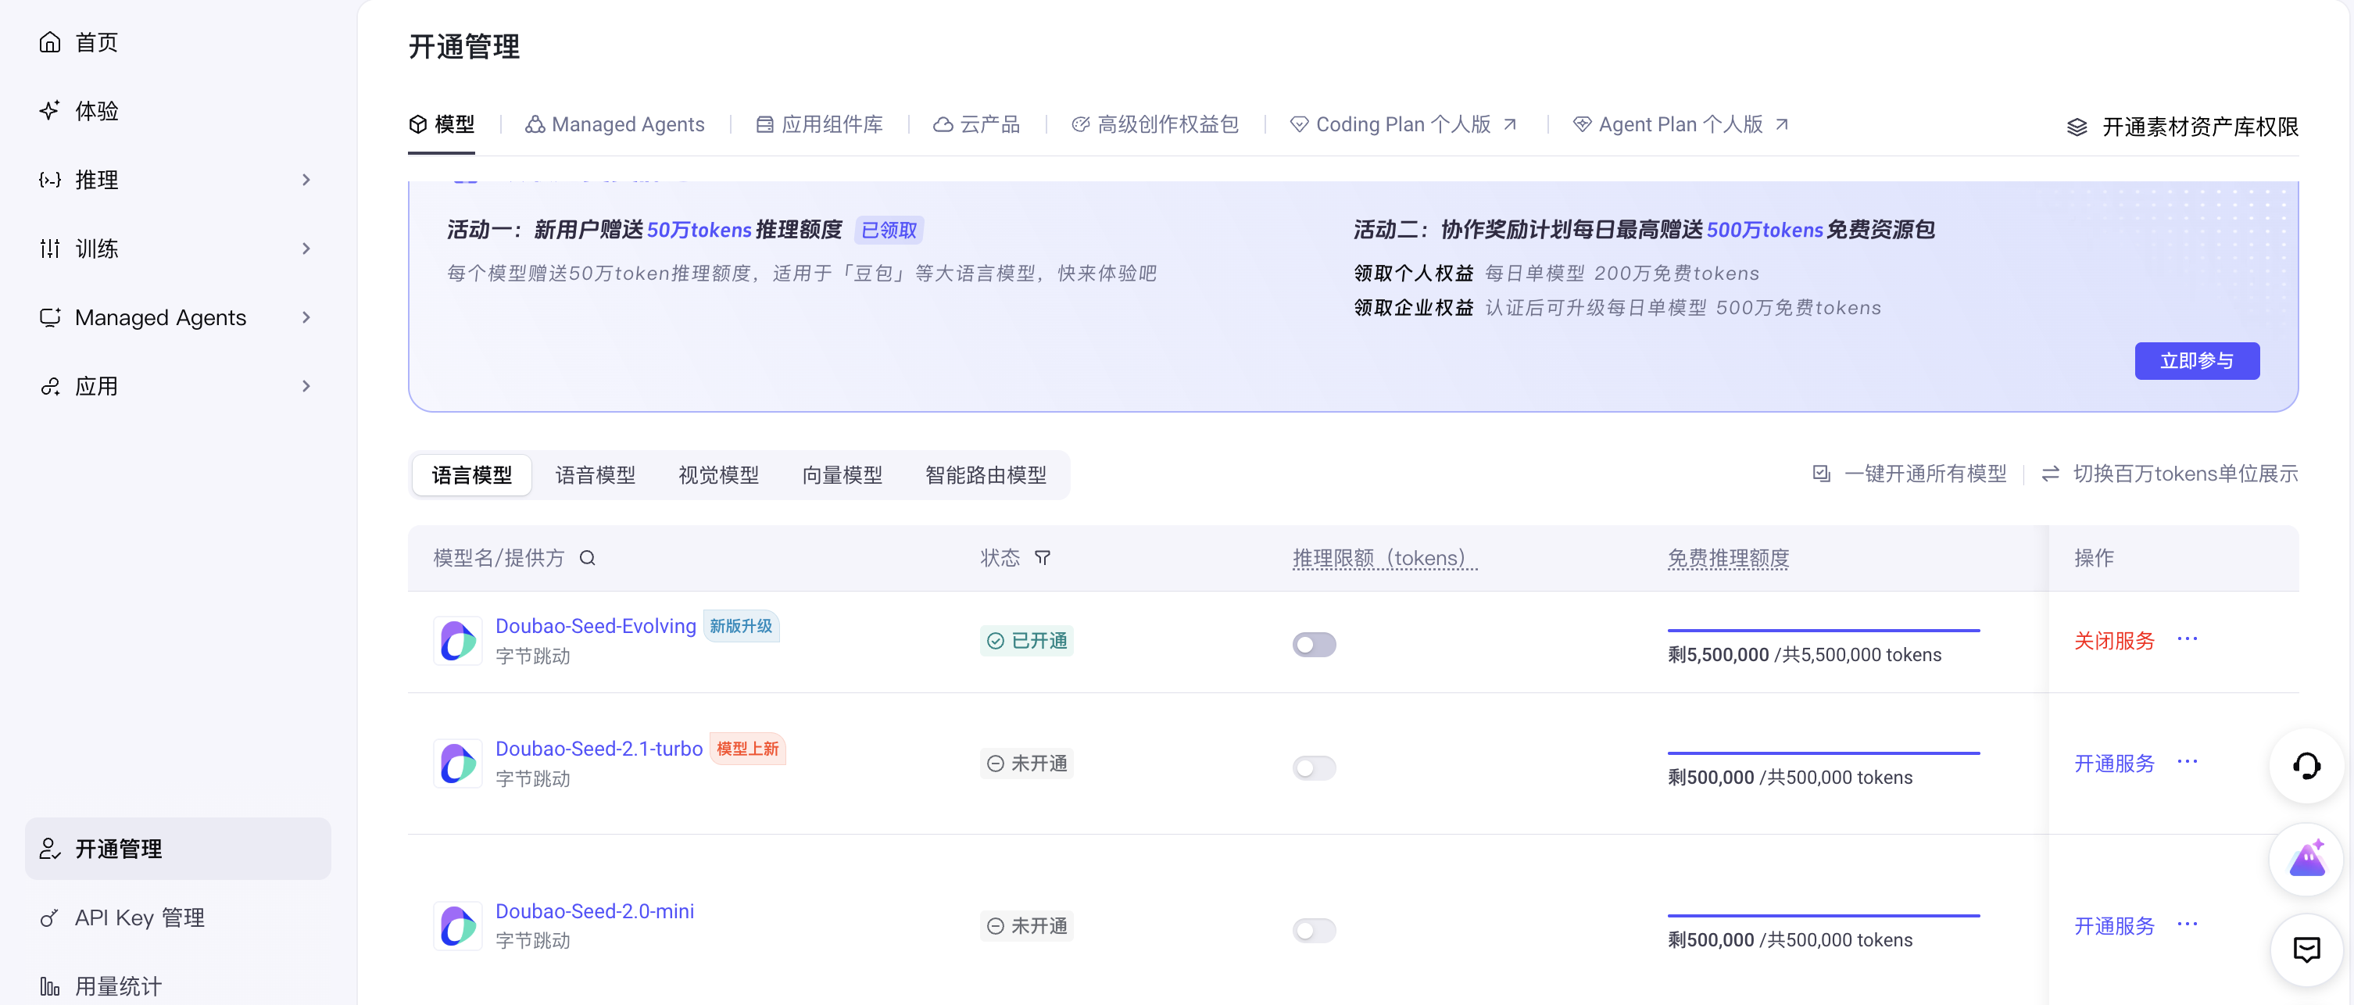Click 关闭服务 for Doubao-Seed-Evolving

tap(2113, 642)
